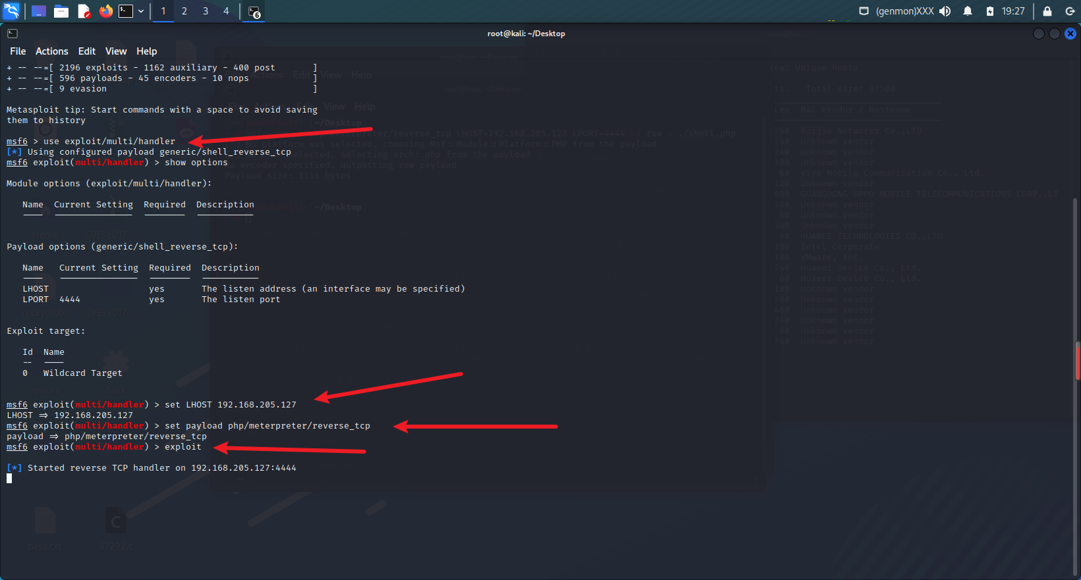Click the grouped terminal windows taskbar button
1081x580 pixels.
click(x=254, y=11)
